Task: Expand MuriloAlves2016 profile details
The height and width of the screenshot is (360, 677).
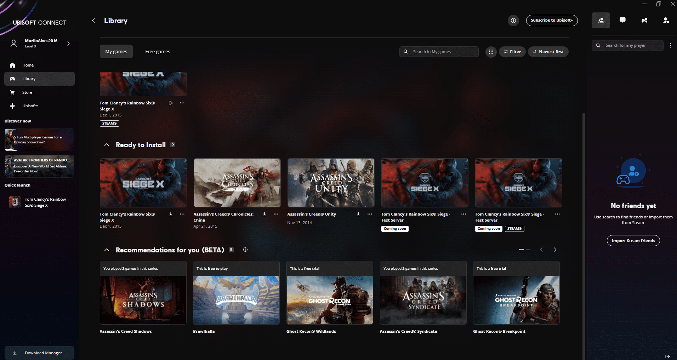Action: (x=68, y=43)
